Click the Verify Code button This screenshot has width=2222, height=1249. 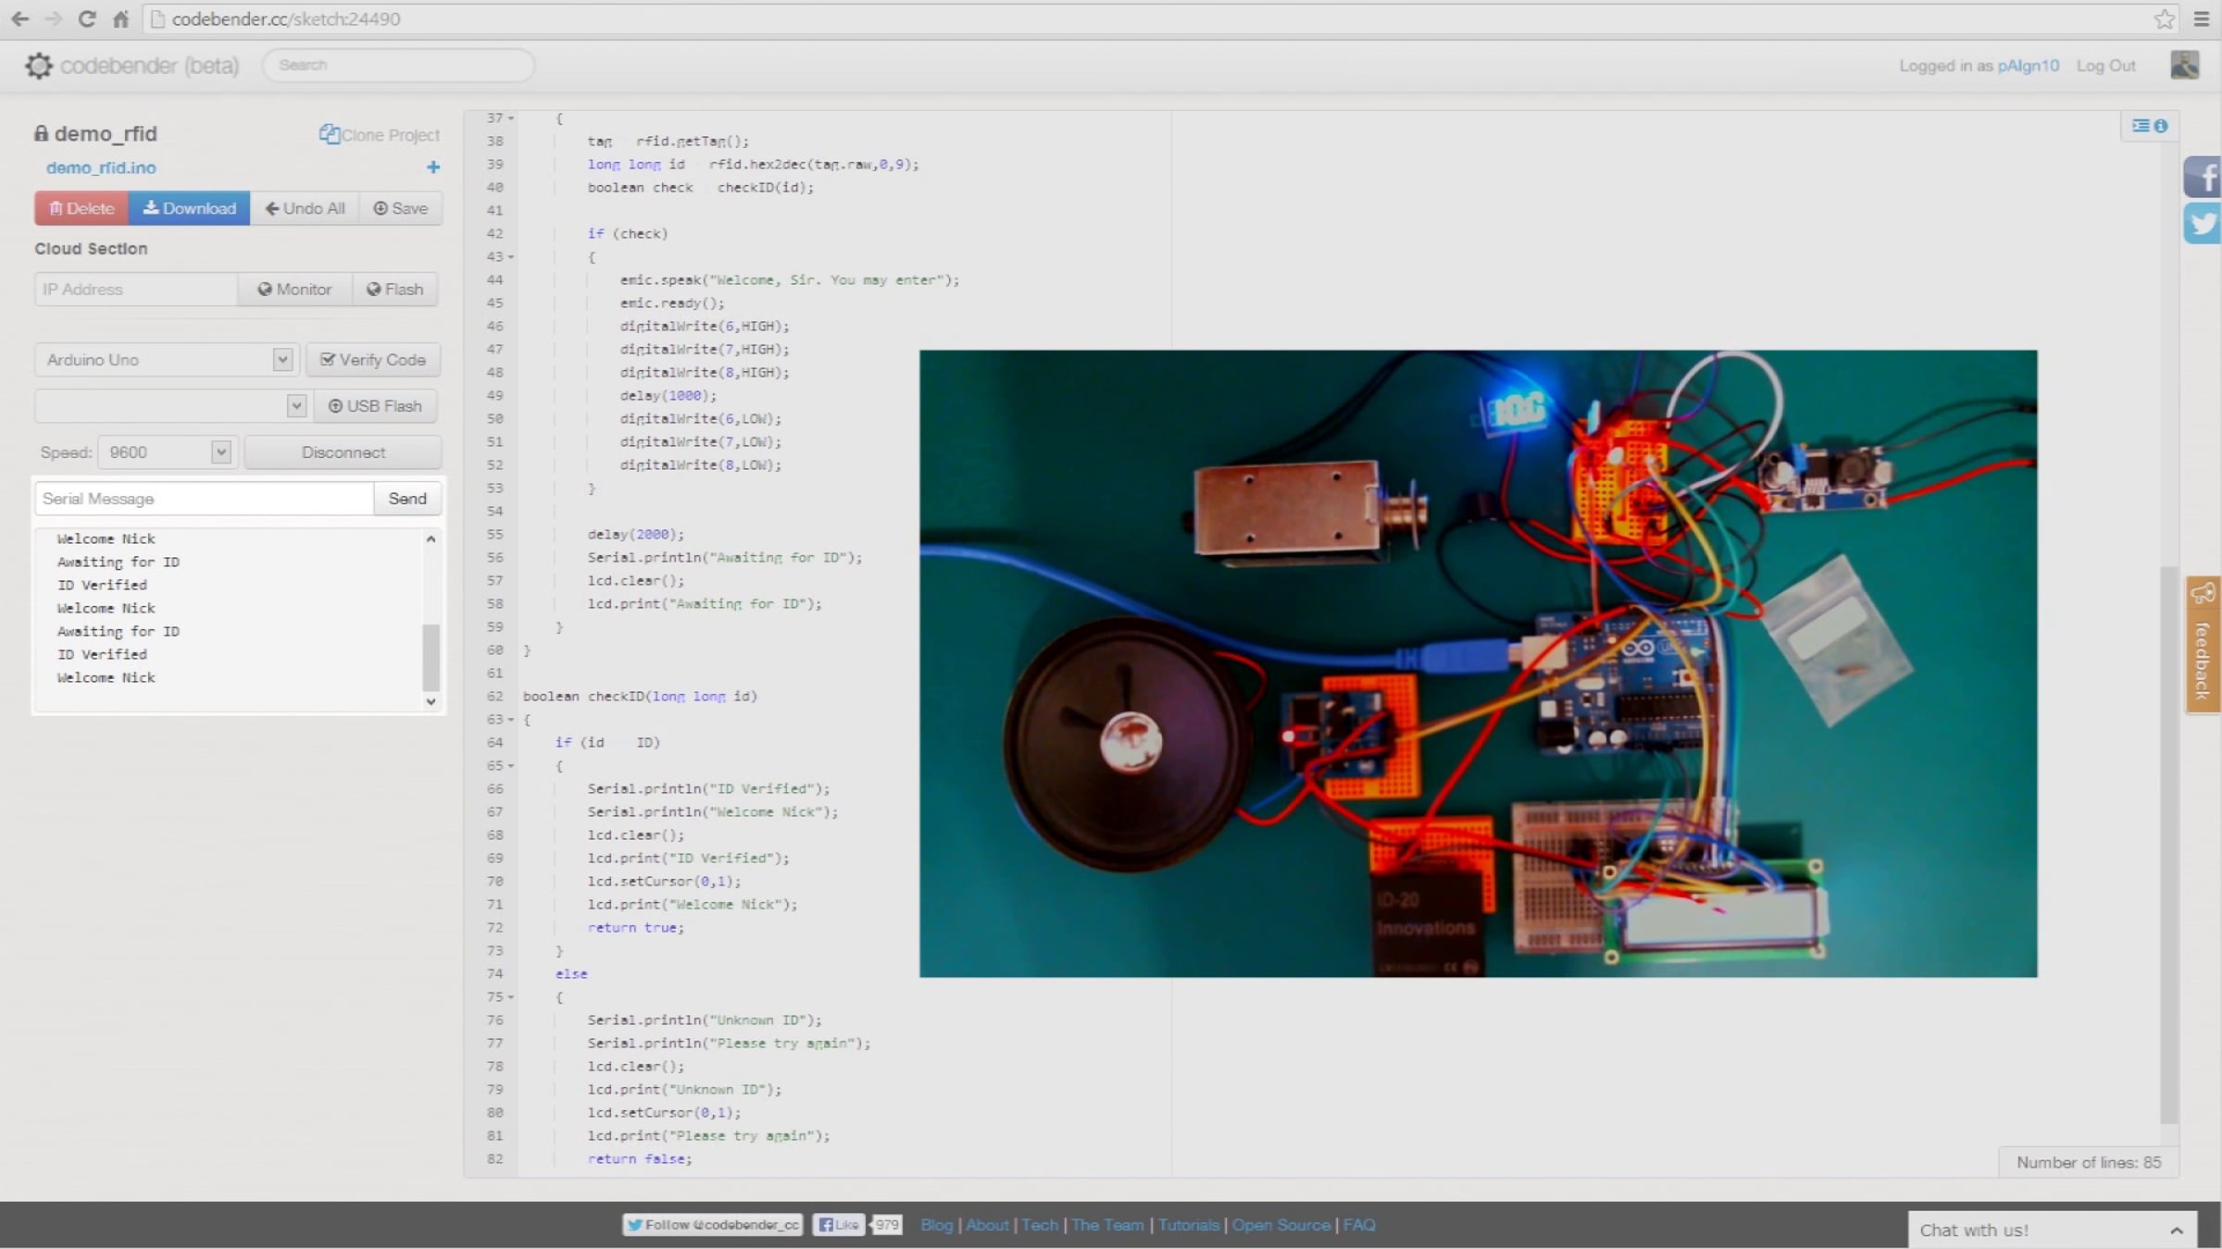(373, 360)
